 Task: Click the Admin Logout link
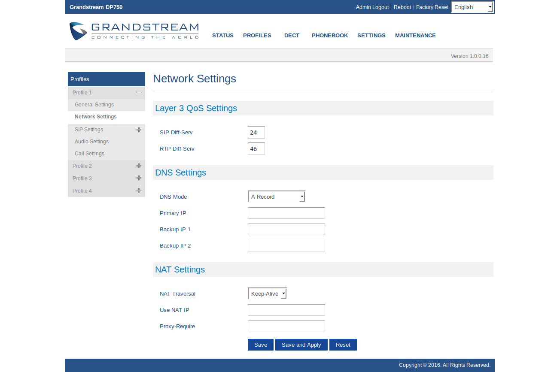coord(372,7)
